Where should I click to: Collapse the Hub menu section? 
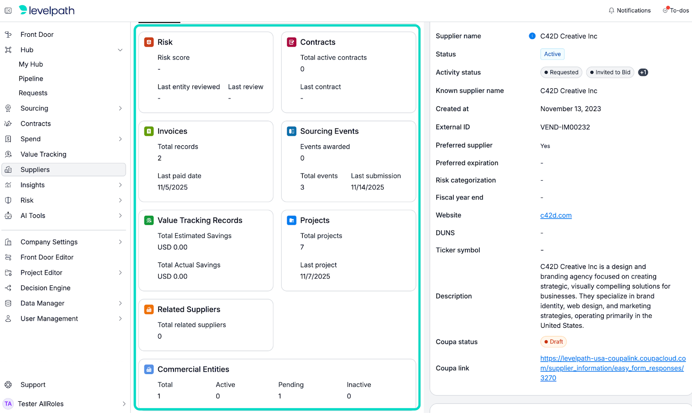[x=120, y=50]
